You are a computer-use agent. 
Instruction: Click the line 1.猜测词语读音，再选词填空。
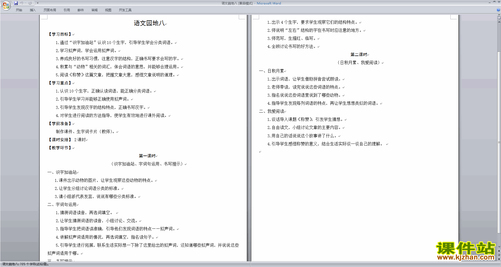click(85, 213)
